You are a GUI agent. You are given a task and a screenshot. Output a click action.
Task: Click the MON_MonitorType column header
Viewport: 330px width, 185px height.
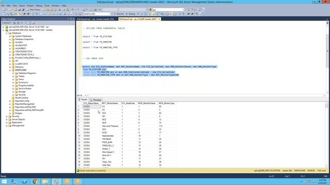[167, 103]
